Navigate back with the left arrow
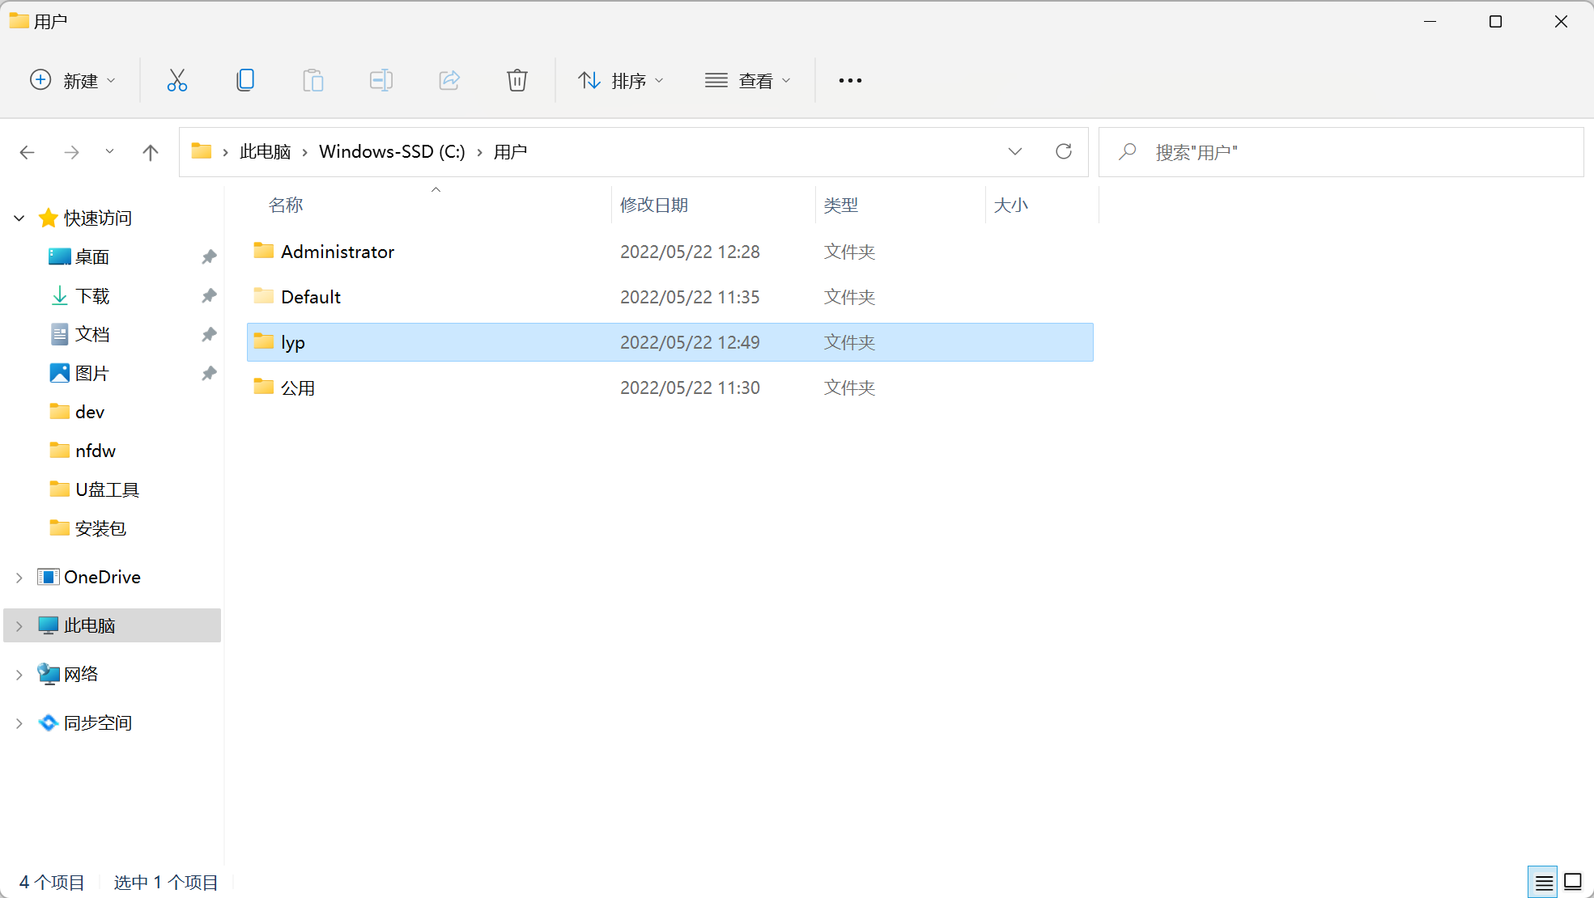This screenshot has width=1594, height=898. [28, 152]
